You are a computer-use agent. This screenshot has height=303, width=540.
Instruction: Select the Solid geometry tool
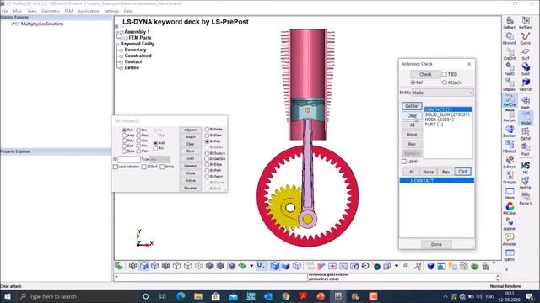pyautogui.click(x=525, y=69)
